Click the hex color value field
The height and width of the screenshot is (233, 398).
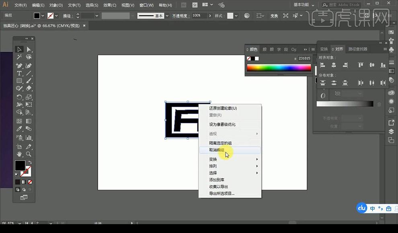[x=304, y=58]
